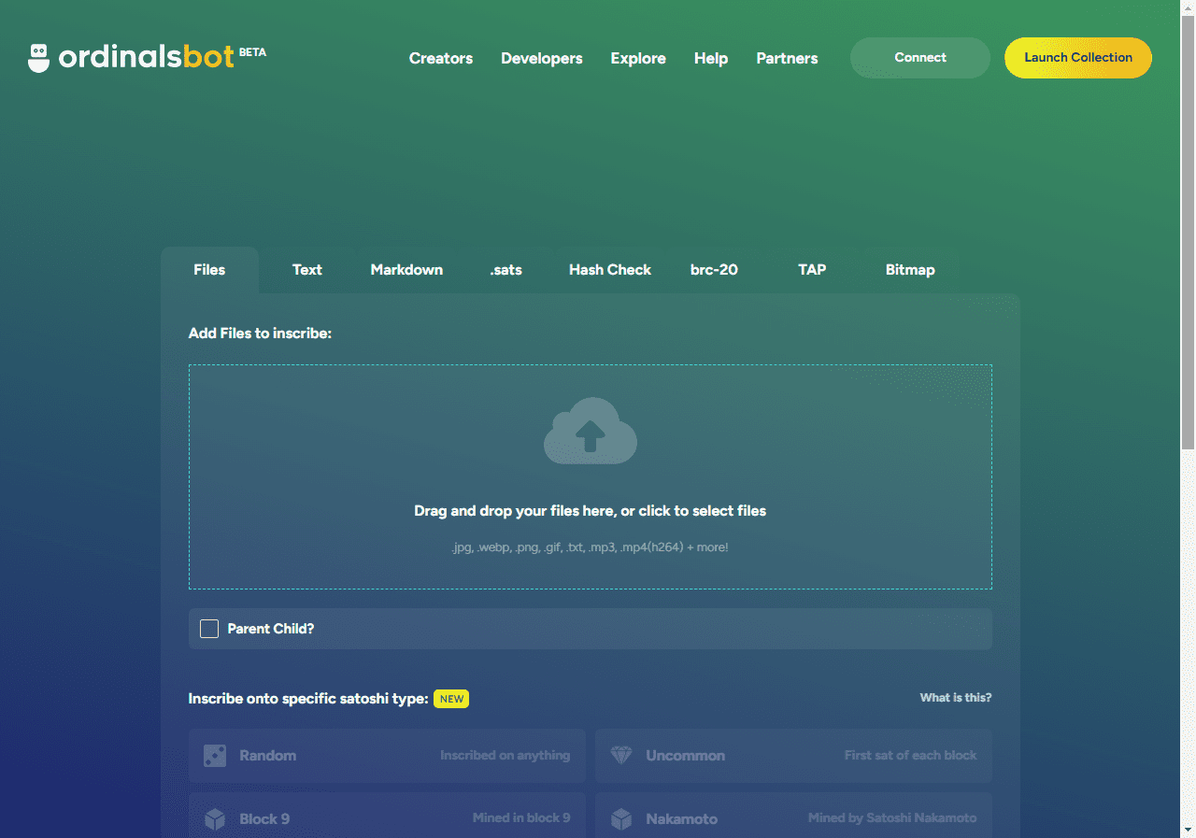Tick the Parent Child checkbox
1196x838 pixels.
(x=209, y=629)
